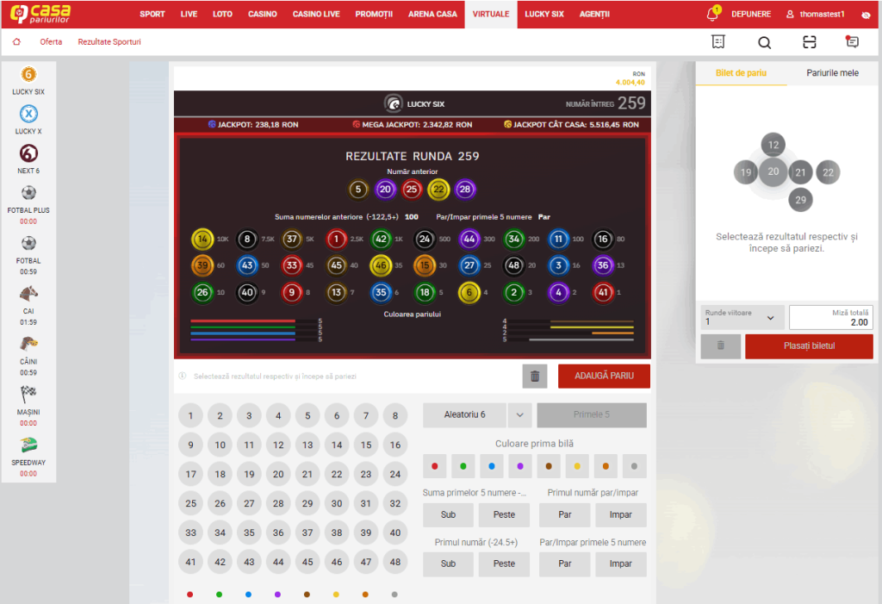Expand the Aleatoriu dropdown arrow

520,414
